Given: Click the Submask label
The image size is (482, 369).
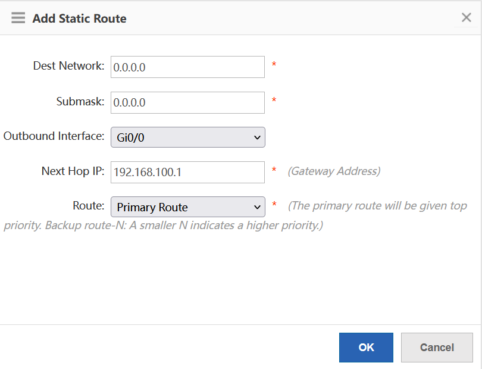Looking at the screenshot, I should (x=80, y=101).
